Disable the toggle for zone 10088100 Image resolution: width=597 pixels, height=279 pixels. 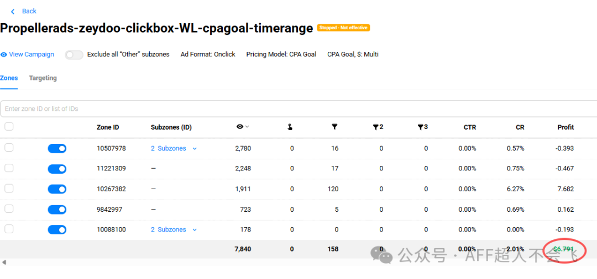[57, 230]
